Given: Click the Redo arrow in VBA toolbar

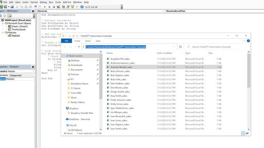Looking at the screenshot, I should [40, 7].
